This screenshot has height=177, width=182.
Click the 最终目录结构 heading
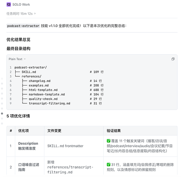(x=18, y=49)
